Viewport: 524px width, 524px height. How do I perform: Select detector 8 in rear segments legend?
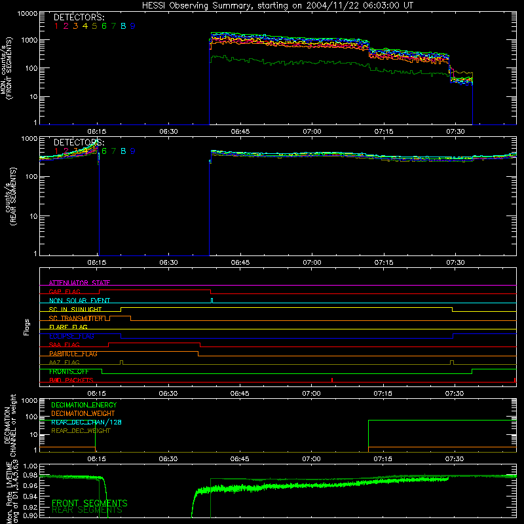pyautogui.click(x=123, y=151)
